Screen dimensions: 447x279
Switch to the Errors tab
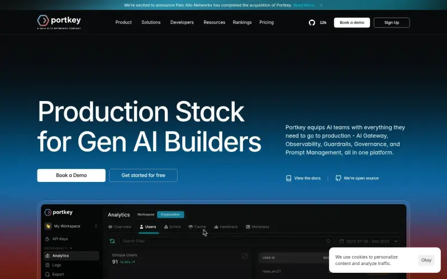(172, 227)
